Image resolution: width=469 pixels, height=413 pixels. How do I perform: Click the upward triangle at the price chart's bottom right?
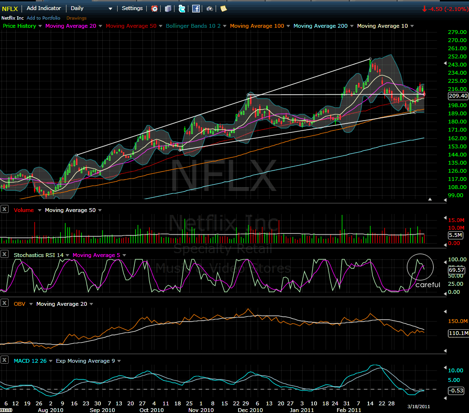click(430, 199)
